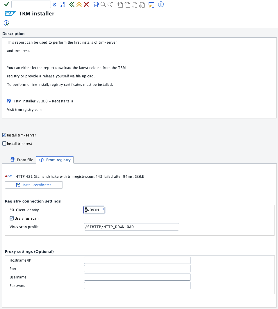Screen dimensions: 278x309
Task: Click the Execute clock-check icon
Action: [6, 23]
